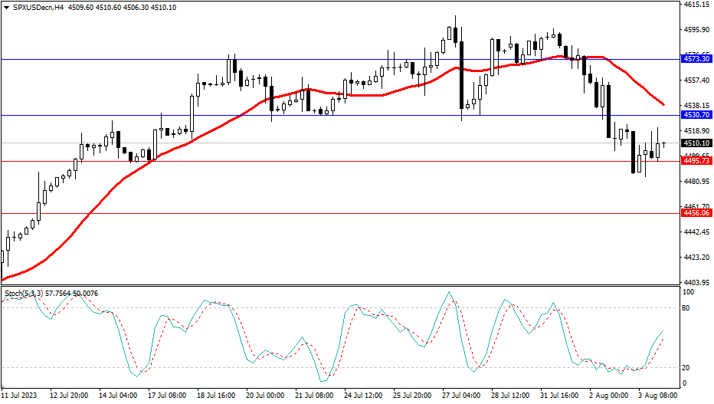
Task: Click the current price label 4510.10
Action: (696, 143)
